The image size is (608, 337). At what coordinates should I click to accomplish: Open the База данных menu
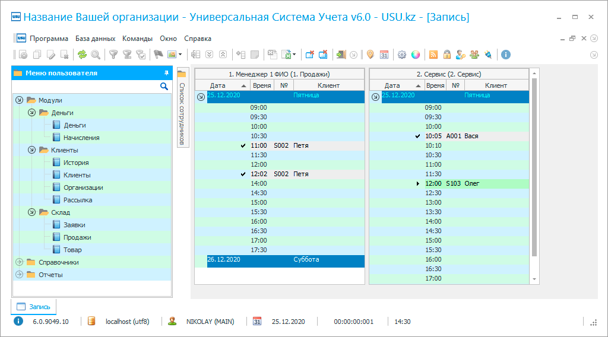point(96,39)
